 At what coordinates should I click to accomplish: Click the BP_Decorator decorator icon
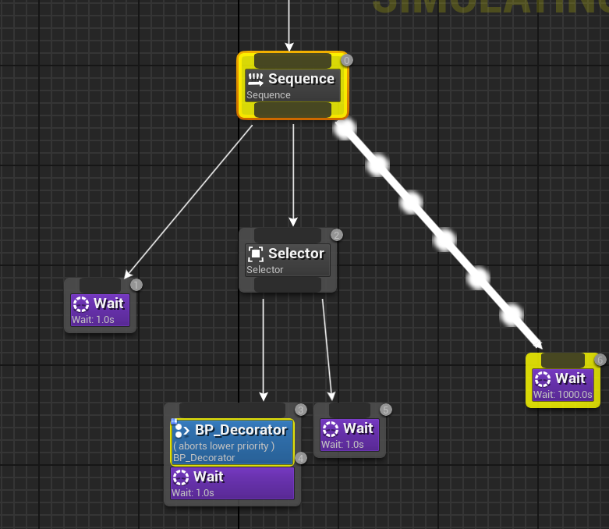tap(182, 430)
